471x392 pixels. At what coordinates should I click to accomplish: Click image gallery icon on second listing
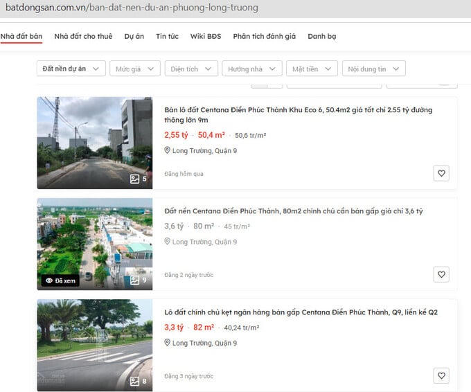[135, 280]
